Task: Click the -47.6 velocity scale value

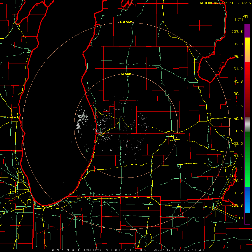Action: [x=237, y=156]
